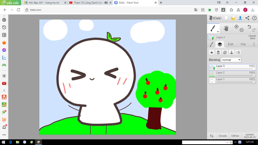The height and width of the screenshot is (145, 258).
Task: Open the Kleki help question mark
Action: (x=254, y=18)
